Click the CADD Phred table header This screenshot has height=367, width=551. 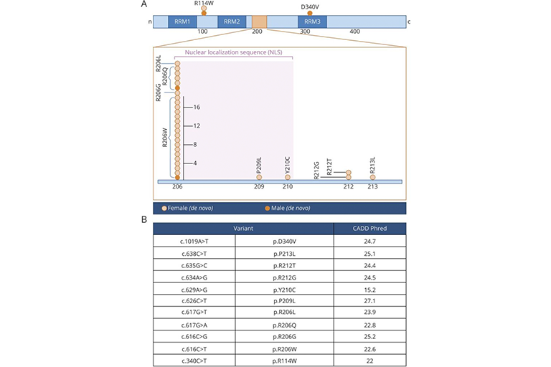coord(370,229)
